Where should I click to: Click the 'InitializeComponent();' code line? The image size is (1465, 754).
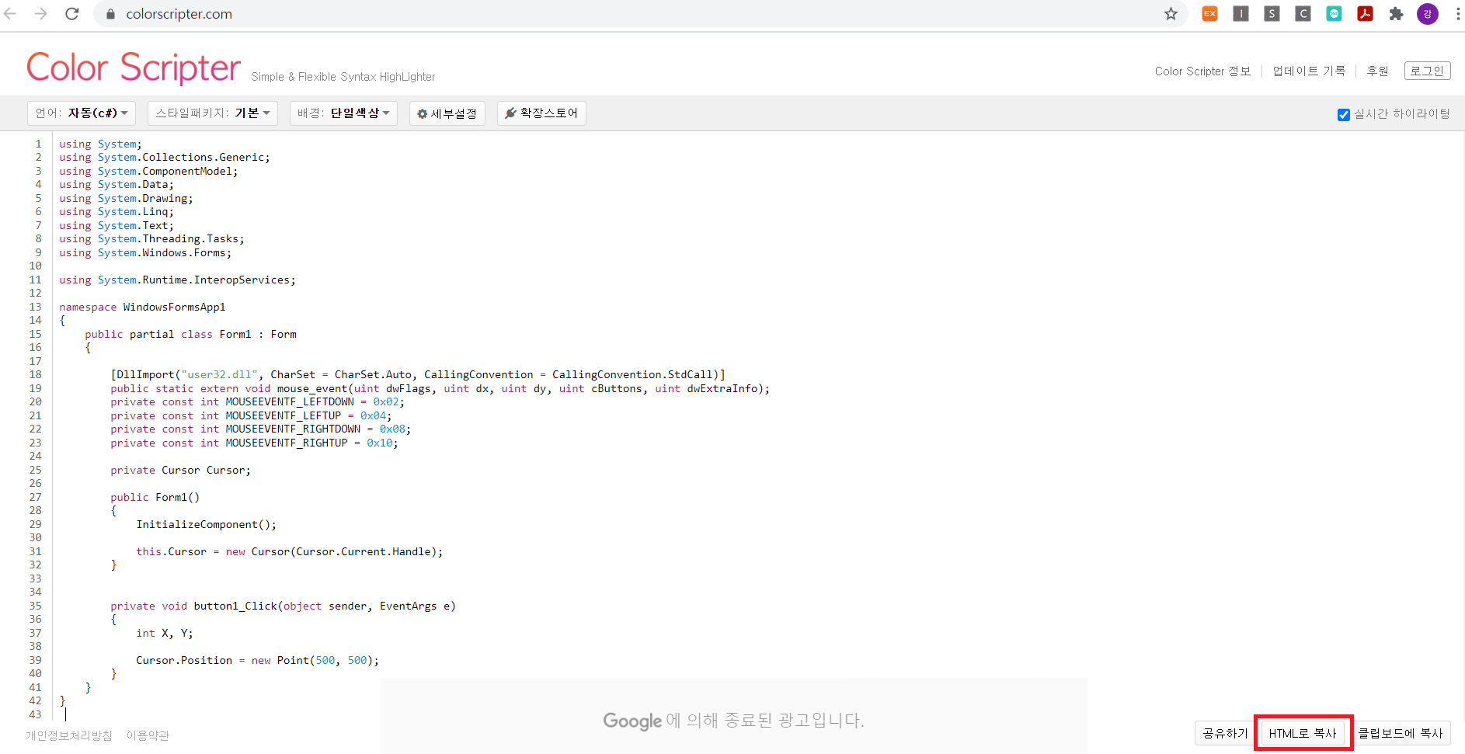click(207, 524)
